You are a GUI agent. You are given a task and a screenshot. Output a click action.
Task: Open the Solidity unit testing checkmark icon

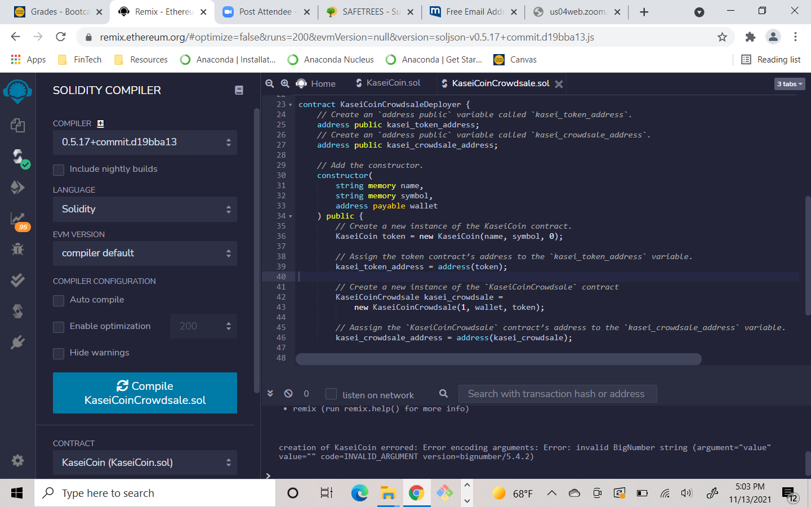pyautogui.click(x=17, y=280)
